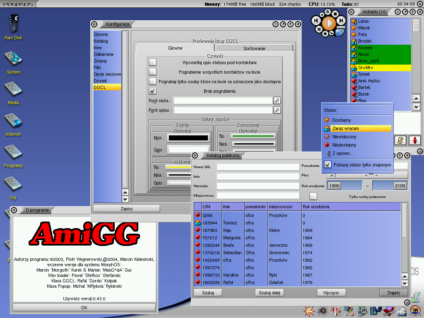Image resolution: width=424 pixels, height=318 pixels.
Task: Open the Internet drive icon
Action: (13, 125)
